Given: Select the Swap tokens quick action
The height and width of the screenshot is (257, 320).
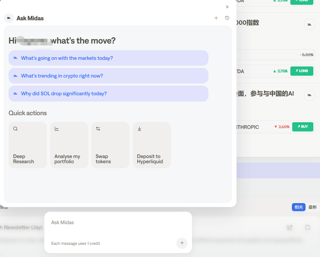Looking at the screenshot, I should 110,145.
